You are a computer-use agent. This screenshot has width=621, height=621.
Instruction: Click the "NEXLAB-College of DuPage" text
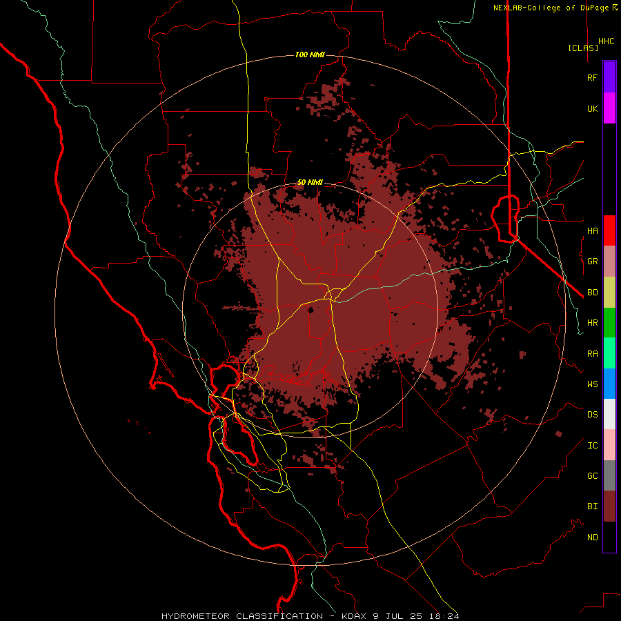coord(551,8)
